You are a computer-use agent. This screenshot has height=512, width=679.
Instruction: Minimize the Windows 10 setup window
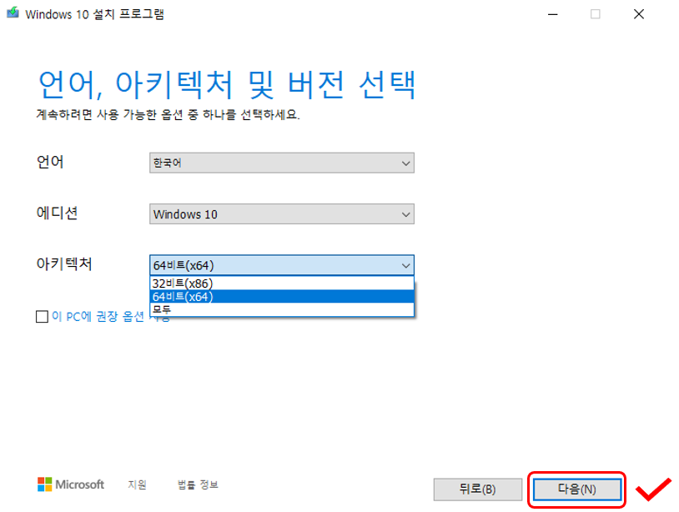(552, 14)
